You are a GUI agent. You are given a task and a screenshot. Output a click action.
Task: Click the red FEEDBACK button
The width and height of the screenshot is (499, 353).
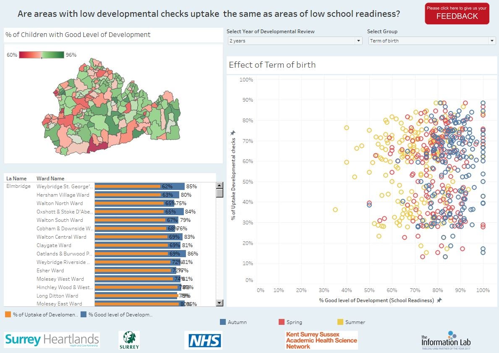457,13
